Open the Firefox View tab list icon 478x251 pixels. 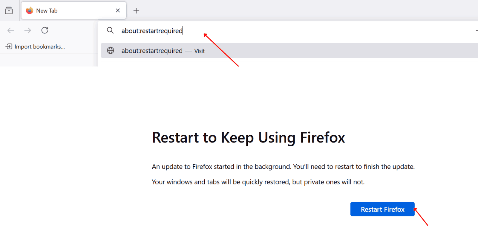9,11
